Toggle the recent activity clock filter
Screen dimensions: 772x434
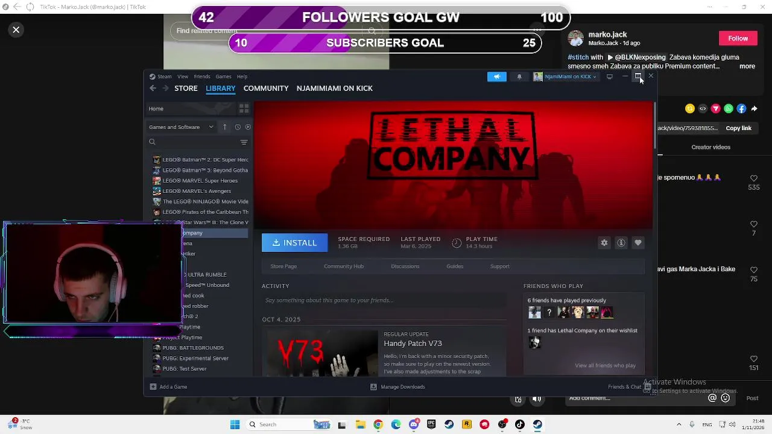click(x=238, y=127)
